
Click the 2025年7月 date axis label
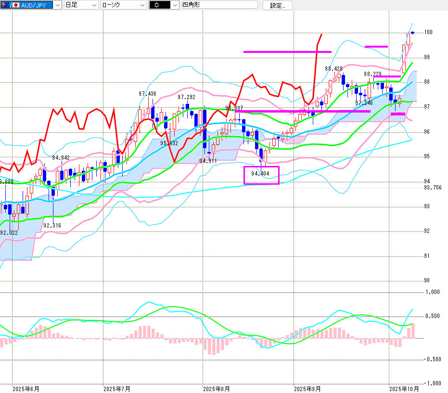coord(116,388)
